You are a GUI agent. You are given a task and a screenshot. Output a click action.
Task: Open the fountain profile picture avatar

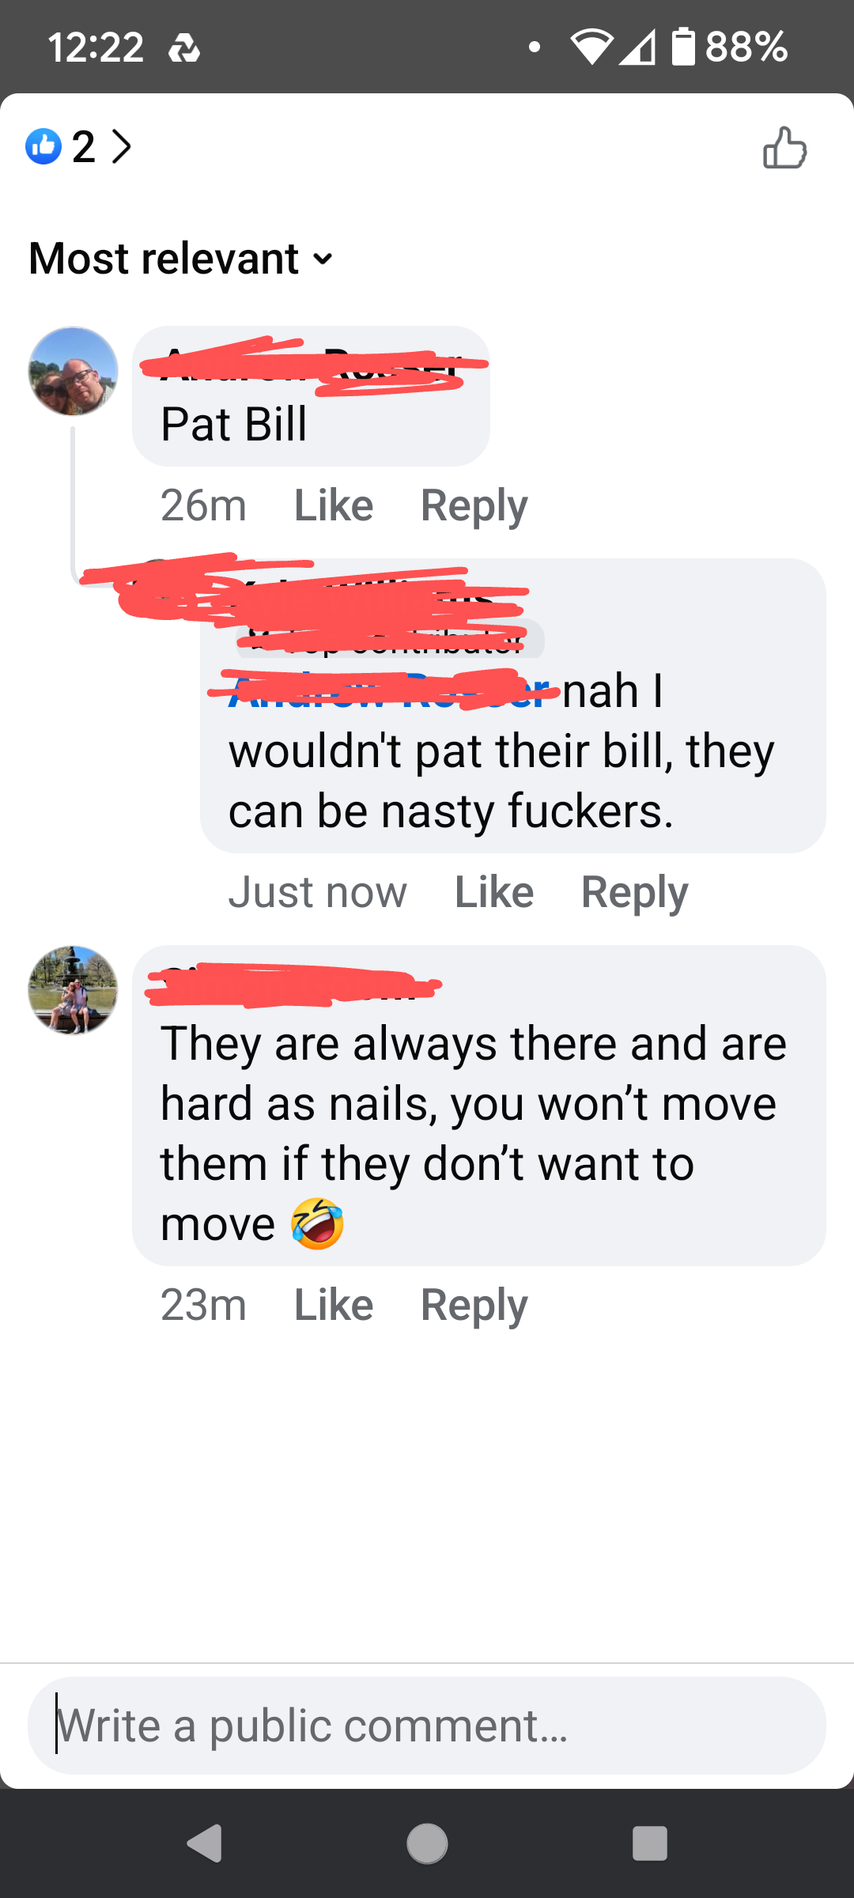[x=73, y=990]
